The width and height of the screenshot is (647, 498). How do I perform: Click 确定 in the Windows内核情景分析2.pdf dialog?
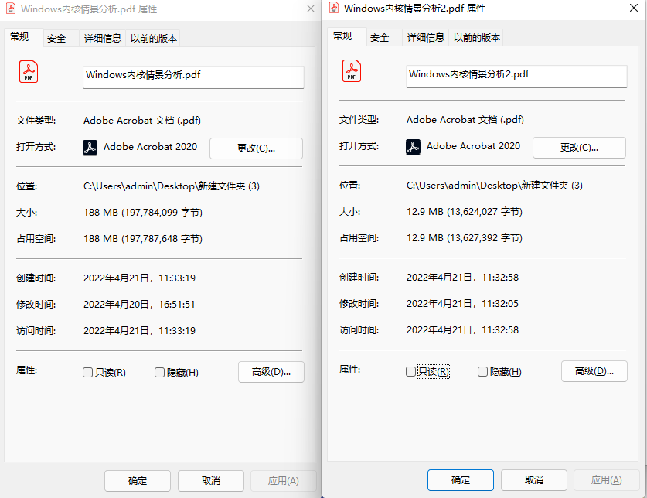[460, 480]
